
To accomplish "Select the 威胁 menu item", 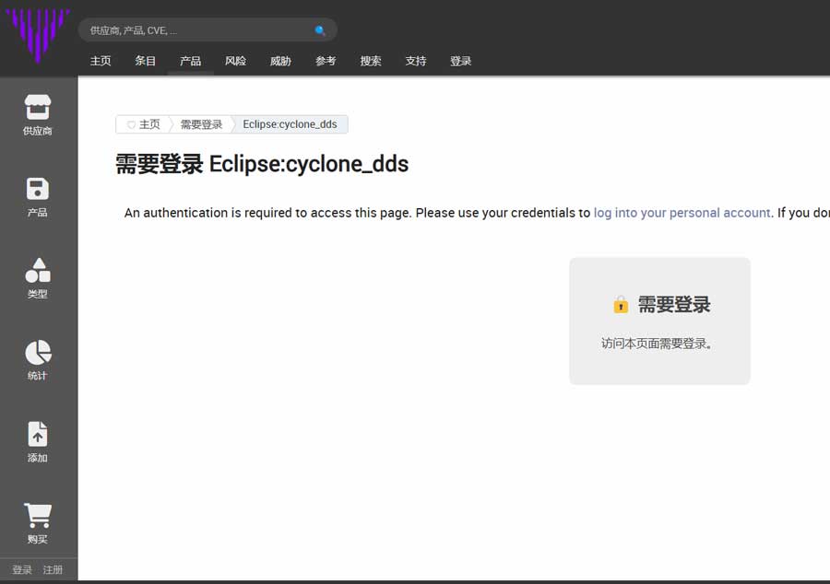I will point(280,61).
